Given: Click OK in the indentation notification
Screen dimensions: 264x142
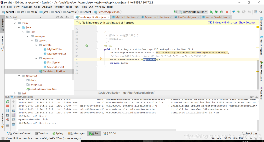Looking at the screenshot, I should click(x=210, y=22).
